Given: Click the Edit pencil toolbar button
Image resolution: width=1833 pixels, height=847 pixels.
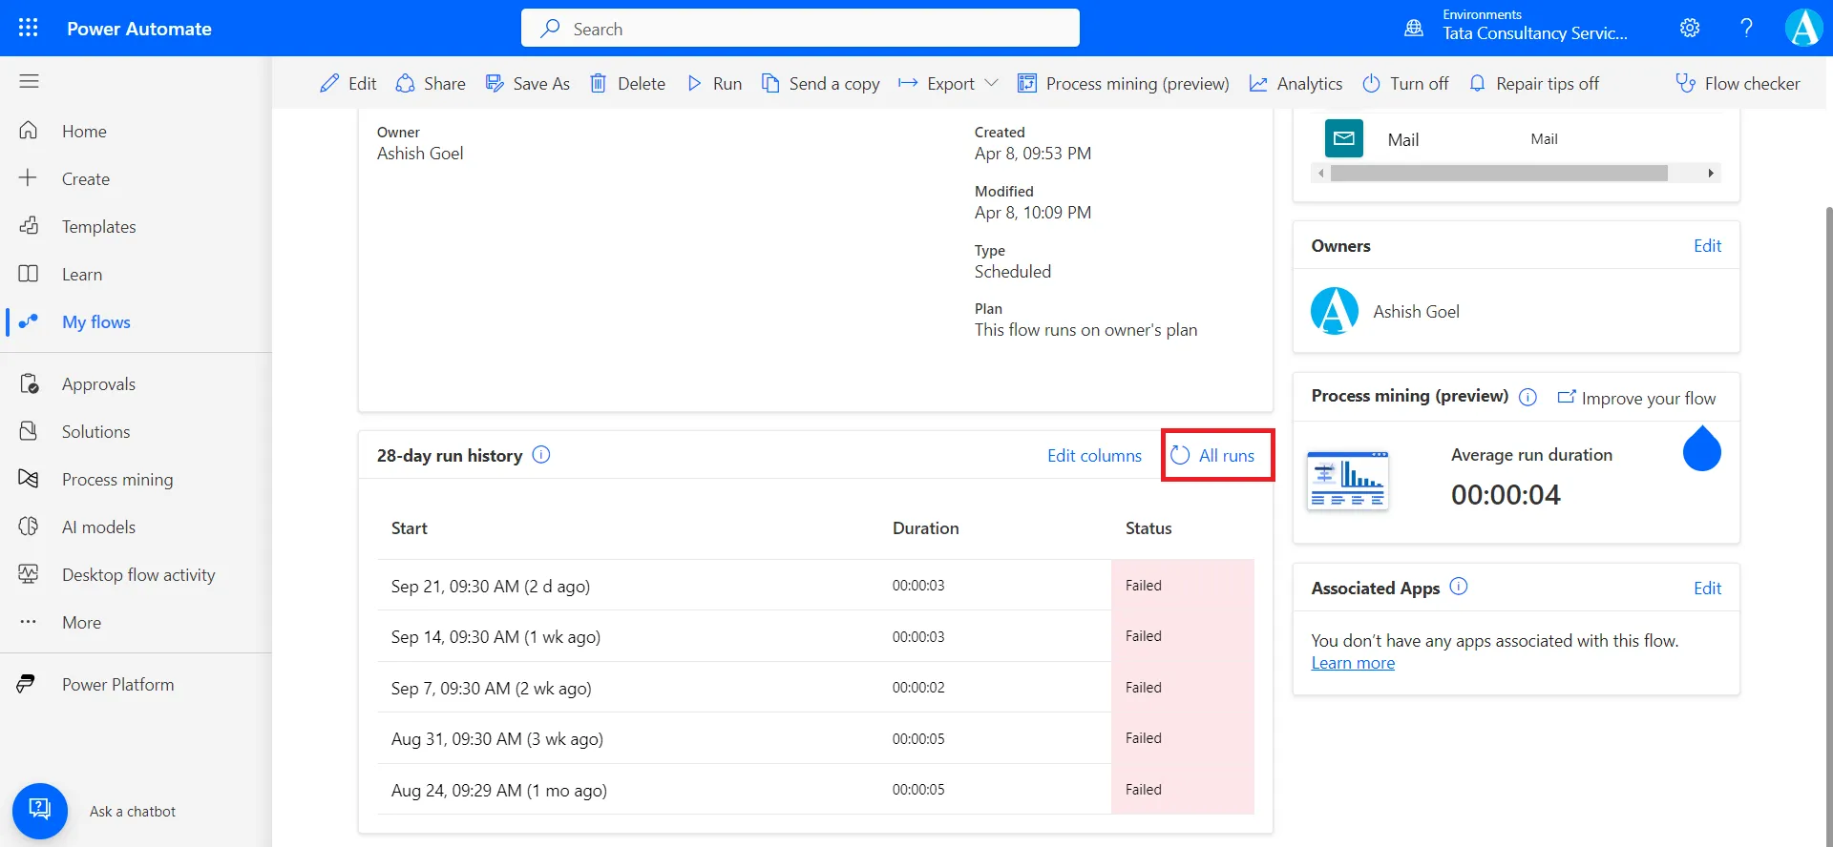Looking at the screenshot, I should click(x=348, y=83).
